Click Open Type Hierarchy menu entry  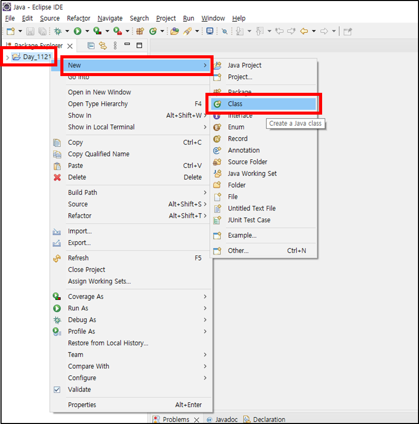point(131,104)
